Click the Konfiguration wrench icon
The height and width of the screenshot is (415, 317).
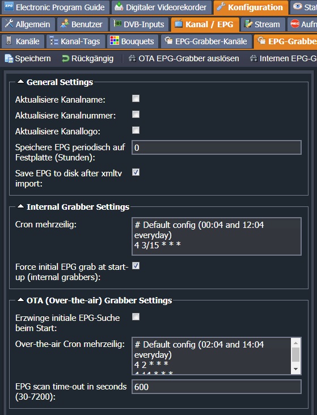click(221, 7)
